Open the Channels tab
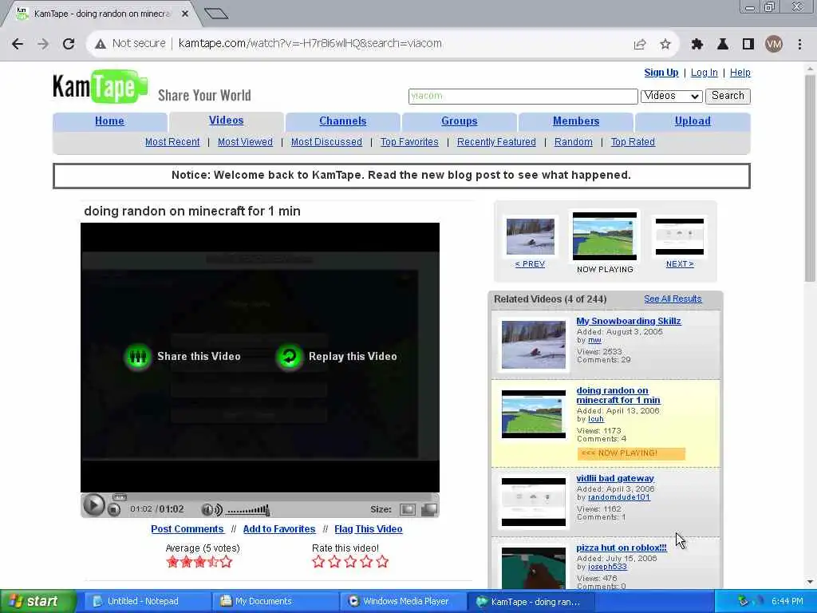The width and height of the screenshot is (817, 613). click(343, 121)
